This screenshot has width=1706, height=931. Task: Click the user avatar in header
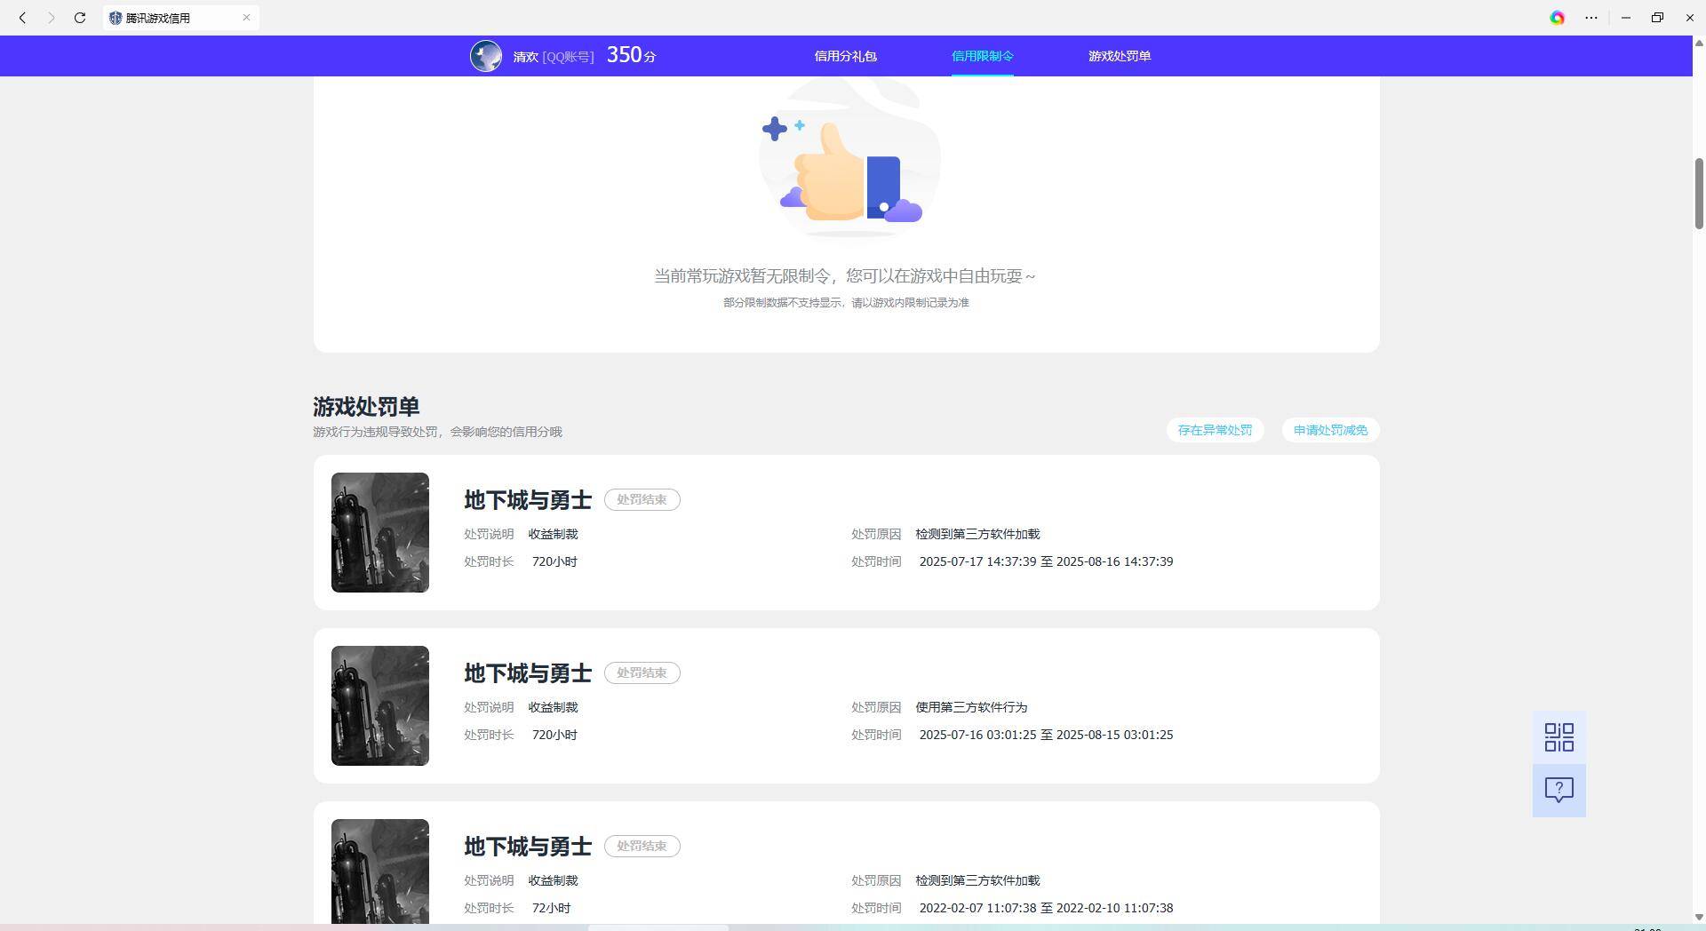(485, 56)
